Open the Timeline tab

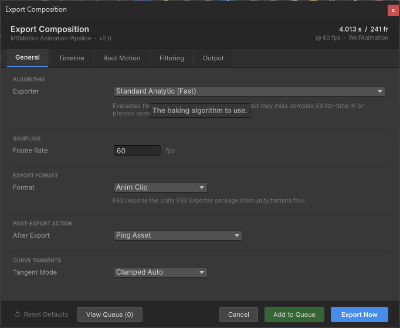coord(72,59)
